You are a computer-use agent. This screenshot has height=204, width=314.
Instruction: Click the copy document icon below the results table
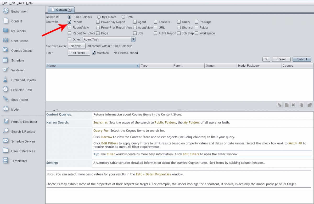tap(287, 105)
